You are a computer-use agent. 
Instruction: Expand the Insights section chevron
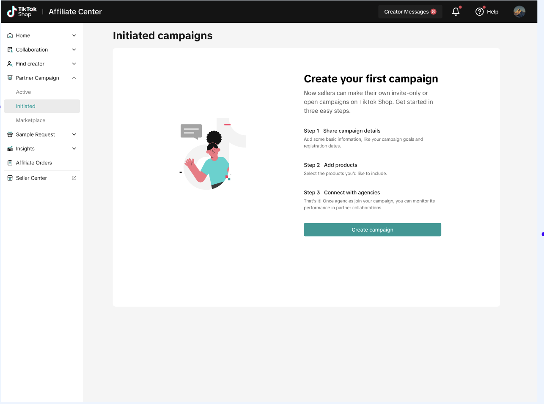pyautogui.click(x=74, y=149)
